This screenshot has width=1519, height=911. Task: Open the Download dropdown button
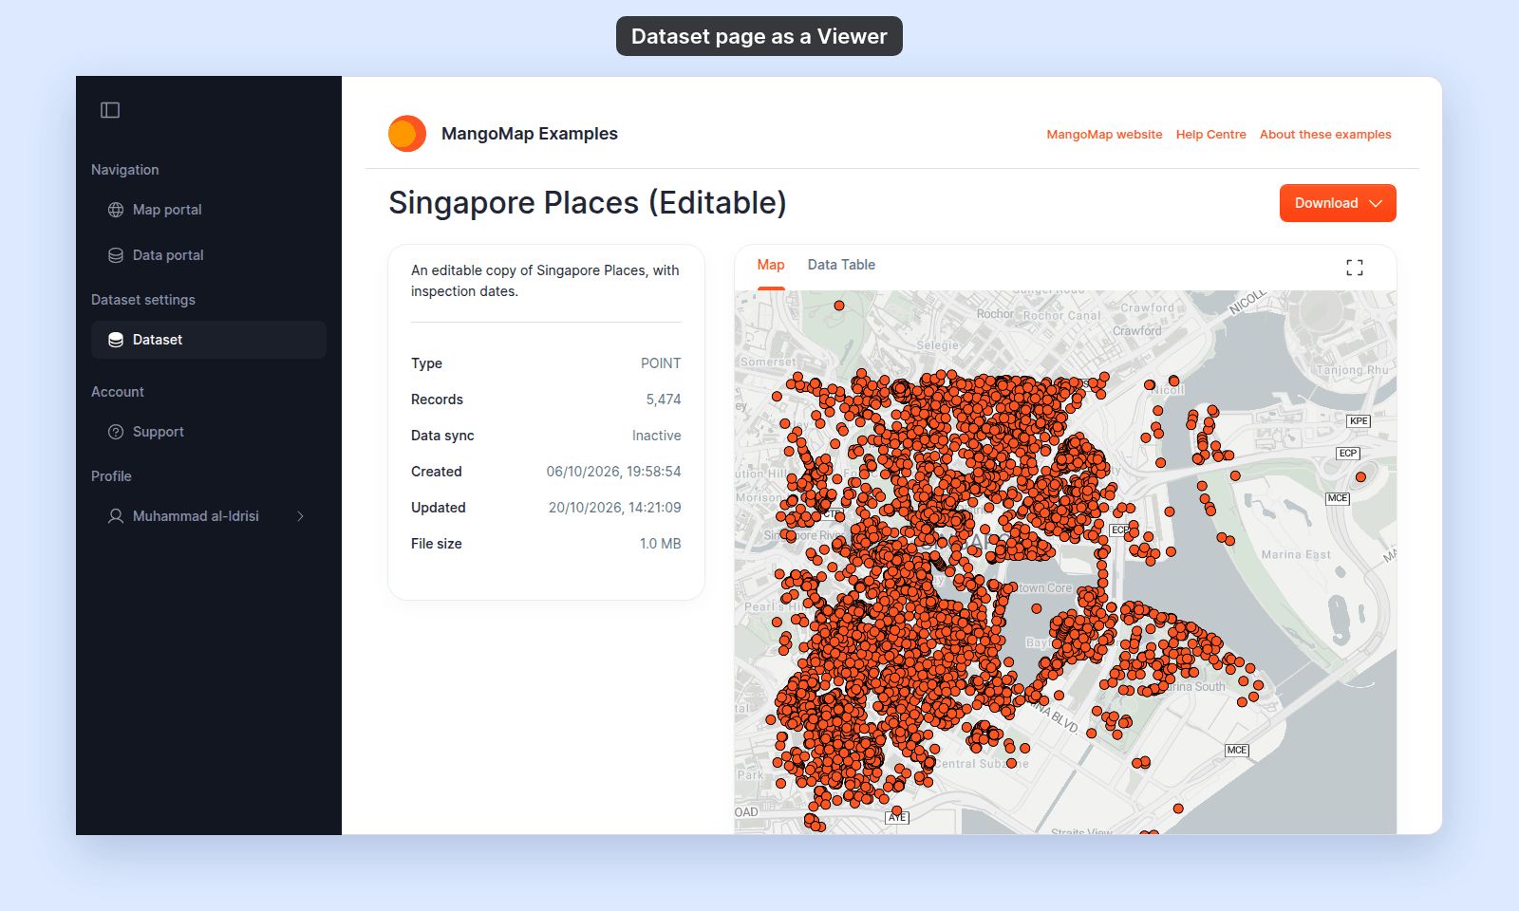[1338, 203]
